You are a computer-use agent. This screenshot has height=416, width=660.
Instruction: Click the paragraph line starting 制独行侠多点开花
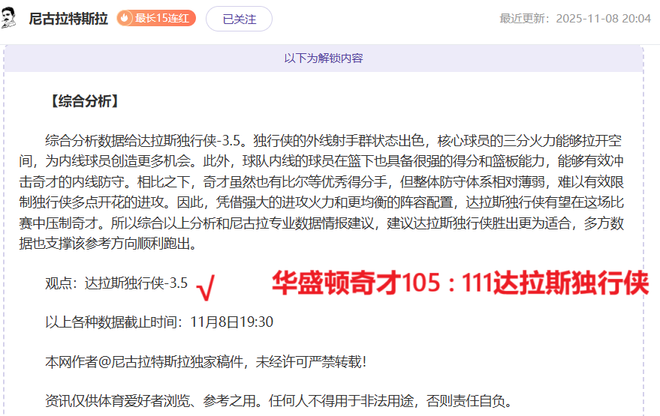[333, 202]
